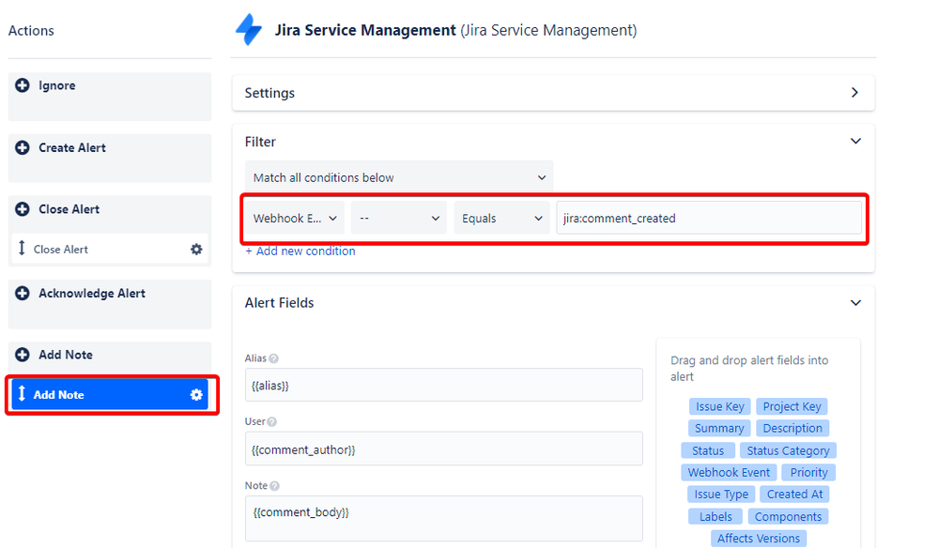Click the Description field tag

point(792,428)
